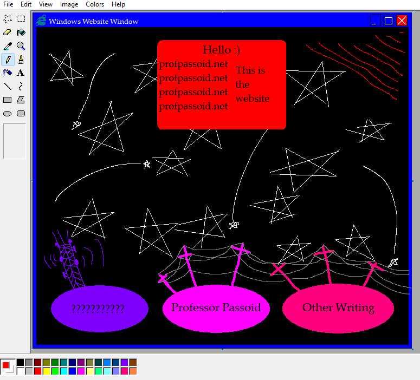This screenshot has width=420, height=380.
Task: Activate the Fill With Color bucket
Action: coord(21,32)
